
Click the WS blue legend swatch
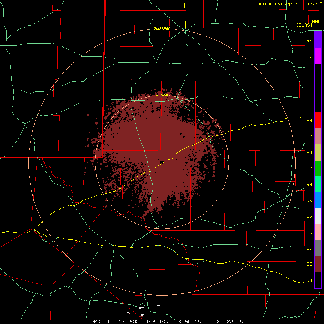pyautogui.click(x=318, y=200)
